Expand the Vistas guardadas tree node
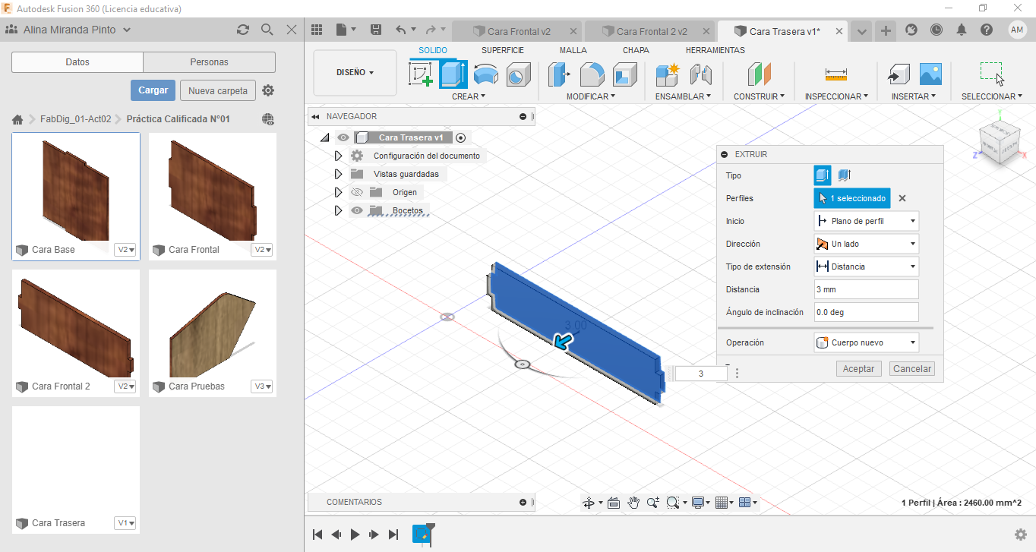Screen dimensions: 1036x552 point(339,174)
